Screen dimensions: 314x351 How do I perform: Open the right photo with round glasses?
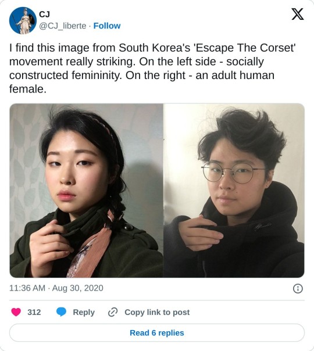pyautogui.click(x=234, y=191)
